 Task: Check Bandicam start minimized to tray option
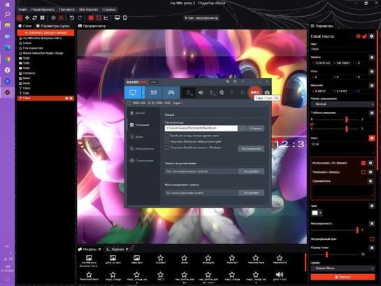(166, 141)
